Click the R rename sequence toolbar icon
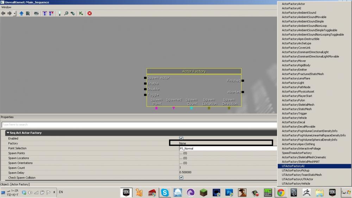352x198 pixels. [28, 13]
